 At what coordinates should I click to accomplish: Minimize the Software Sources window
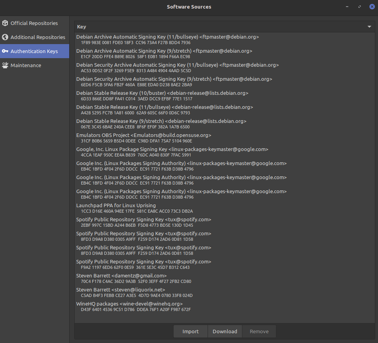(347, 7)
